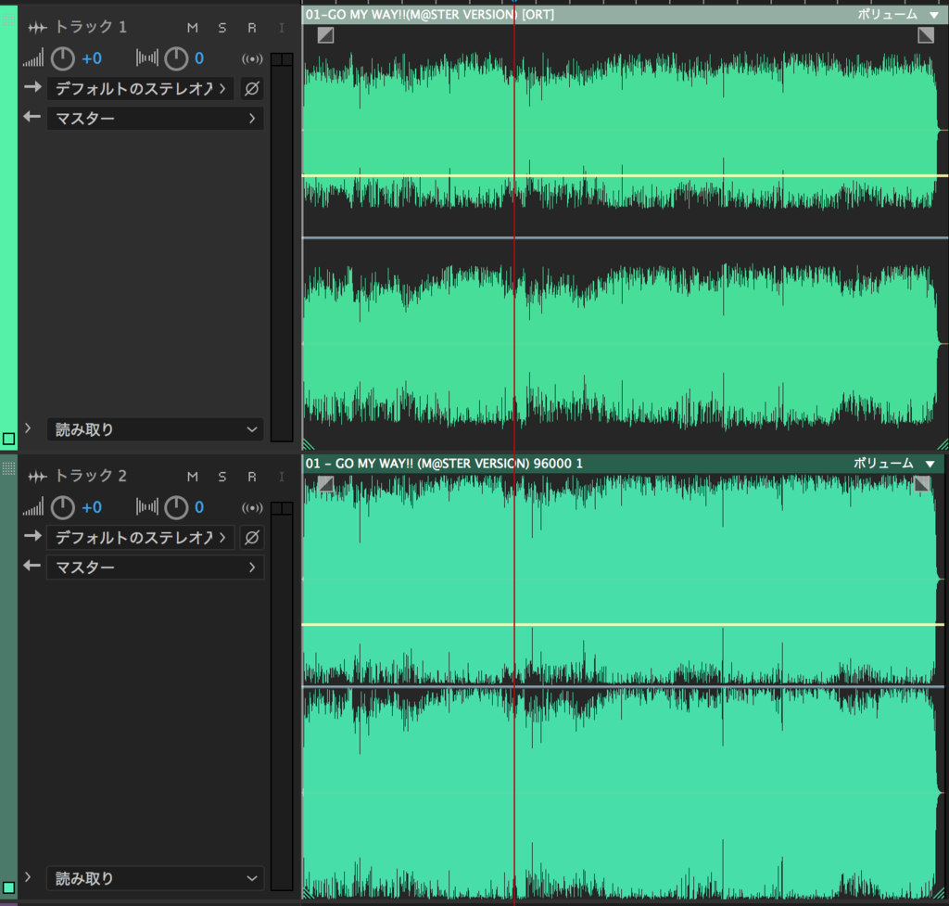Viewport: 949px width, 906px height.
Task: Toggle Track 2 input monitor I button
Action: coord(282,477)
